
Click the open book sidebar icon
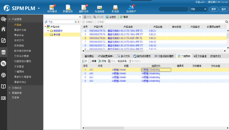point(3,87)
